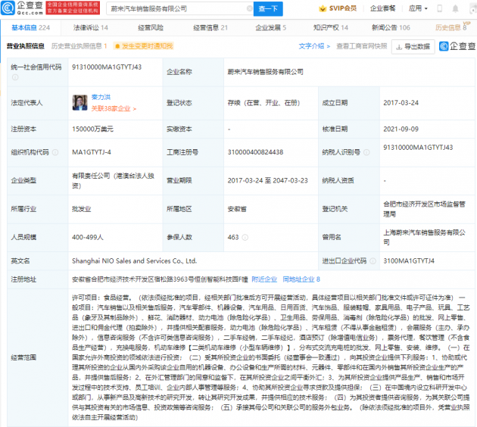
Task: Click info icon next to 纳税人识别号
Action: click(x=366, y=152)
